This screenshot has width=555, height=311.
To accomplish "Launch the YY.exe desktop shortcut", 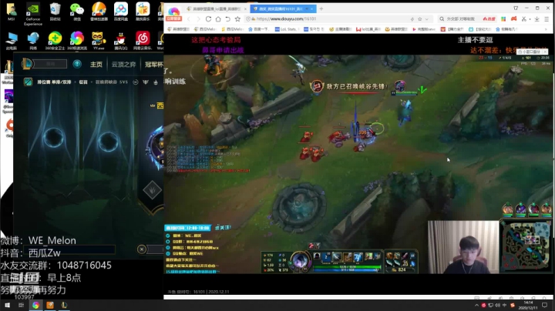I will click(x=99, y=41).
